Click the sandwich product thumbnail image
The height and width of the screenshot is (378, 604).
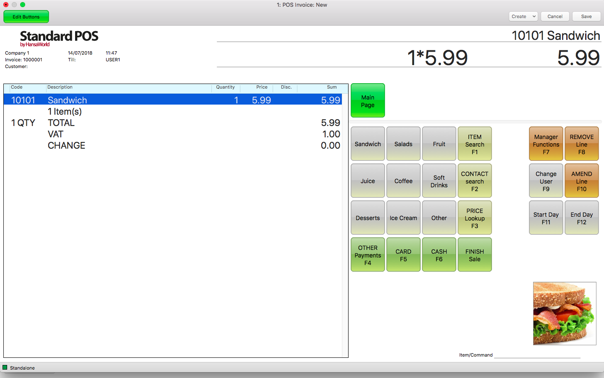tap(564, 313)
